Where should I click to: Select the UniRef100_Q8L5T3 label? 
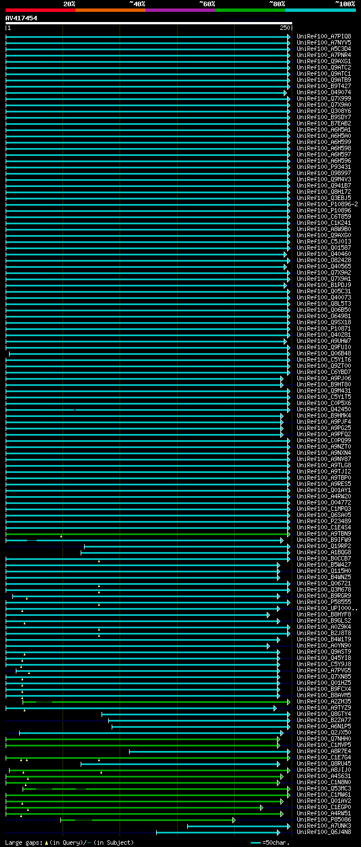pos(324,303)
